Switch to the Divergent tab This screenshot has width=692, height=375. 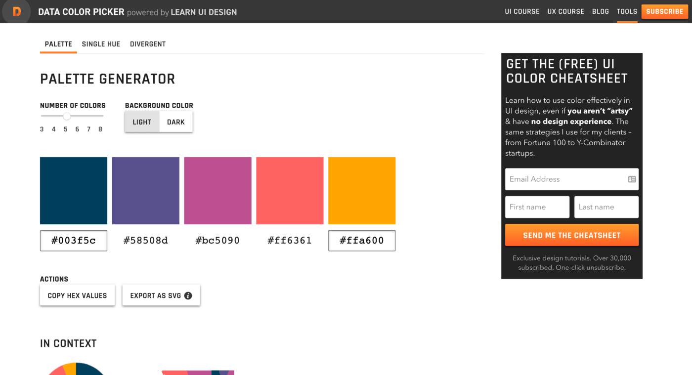[x=148, y=44]
